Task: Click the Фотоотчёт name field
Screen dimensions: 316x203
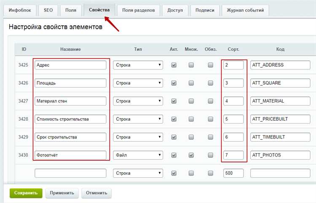Action: coord(70,155)
